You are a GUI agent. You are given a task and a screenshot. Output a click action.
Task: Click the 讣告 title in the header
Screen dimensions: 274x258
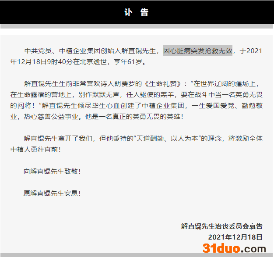(137, 12)
